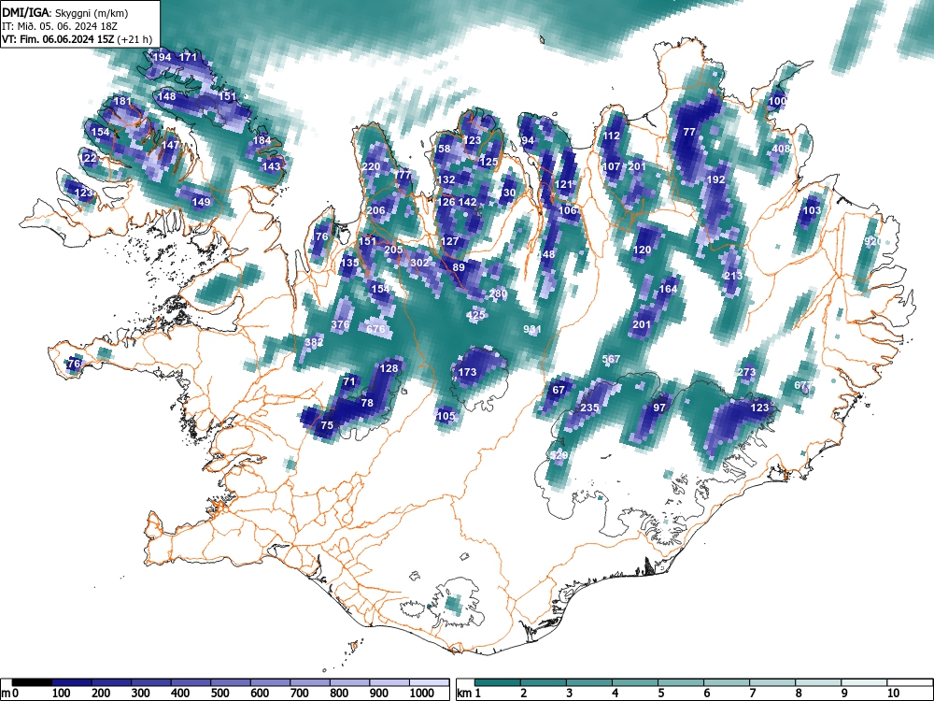Click the visibility value 171
The width and height of the screenshot is (934, 701).
(188, 57)
